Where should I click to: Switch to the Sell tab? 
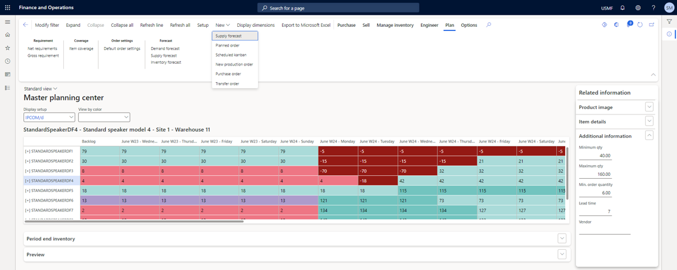[x=366, y=25]
